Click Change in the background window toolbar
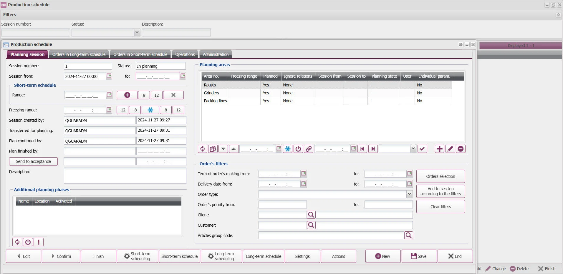 point(496,268)
